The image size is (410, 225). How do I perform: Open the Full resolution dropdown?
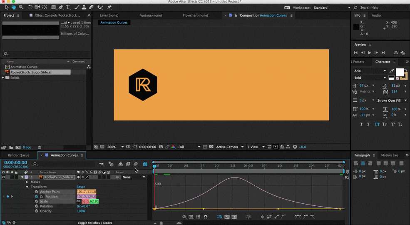[189, 147]
